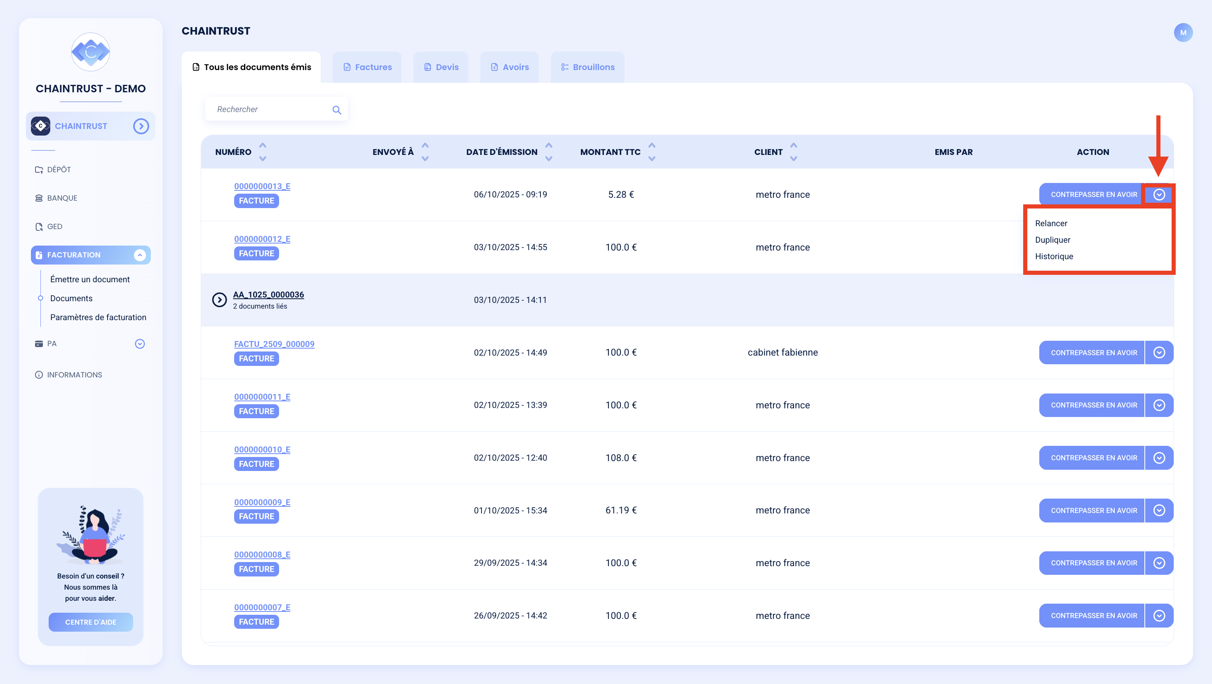Open action dropdown for 0000000008_E
Image resolution: width=1212 pixels, height=684 pixels.
click(x=1159, y=562)
